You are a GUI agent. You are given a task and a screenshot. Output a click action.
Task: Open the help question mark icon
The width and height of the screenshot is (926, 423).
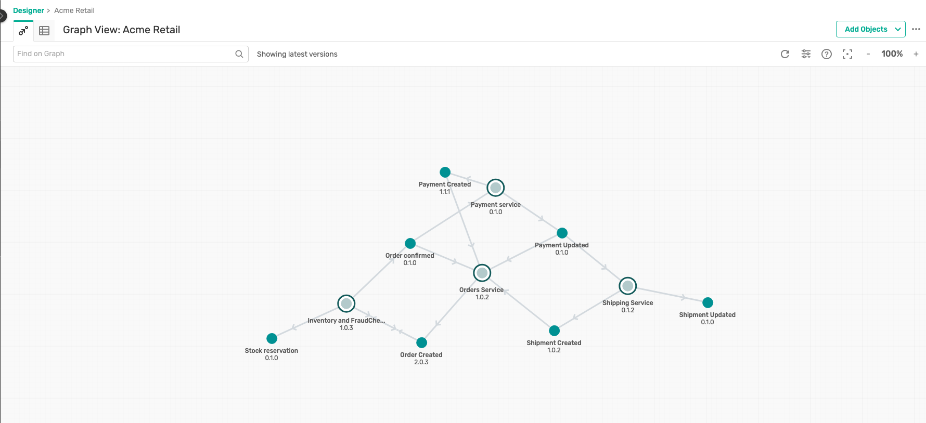pyautogui.click(x=827, y=54)
